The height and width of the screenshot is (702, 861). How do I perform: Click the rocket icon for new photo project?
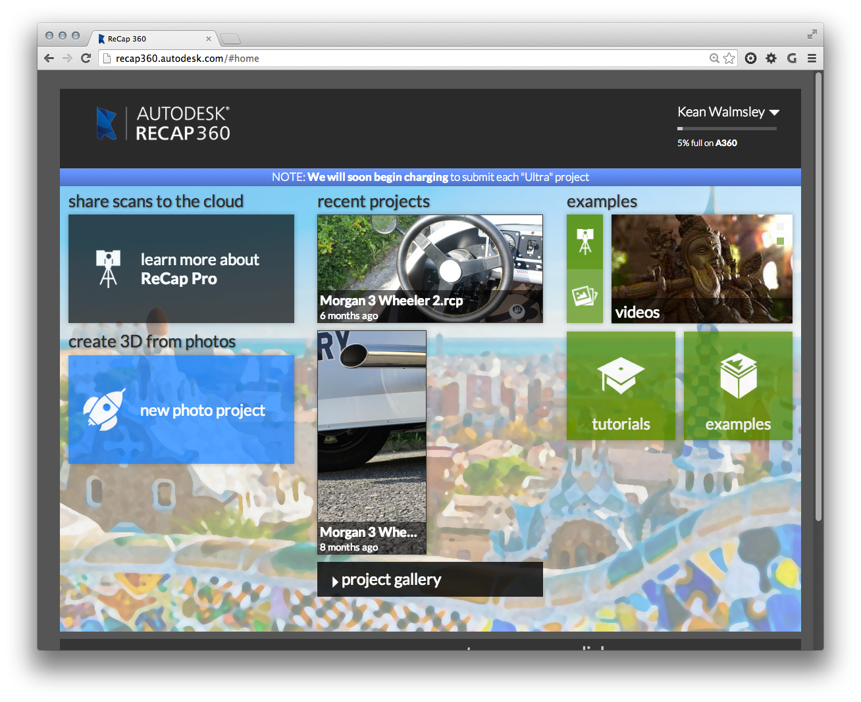pyautogui.click(x=104, y=410)
